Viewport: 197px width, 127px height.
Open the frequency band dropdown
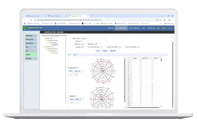click(54, 35)
